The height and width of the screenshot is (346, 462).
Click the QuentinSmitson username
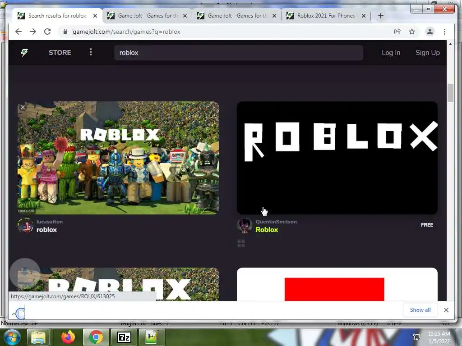[276, 222]
